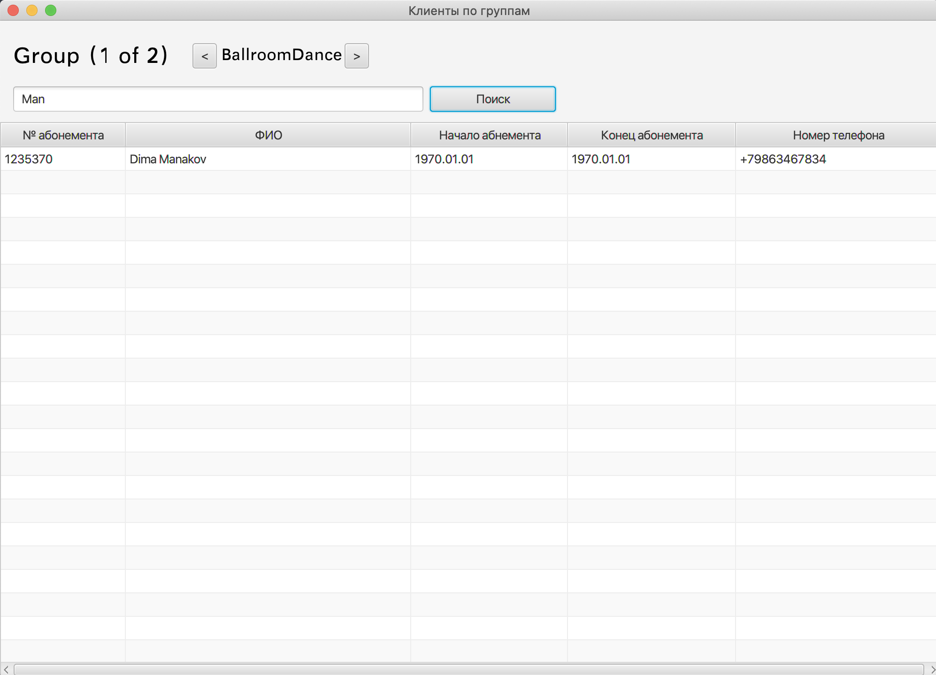Image resolution: width=936 pixels, height=675 pixels.
Task: Go to next group with > button
Action: (357, 56)
